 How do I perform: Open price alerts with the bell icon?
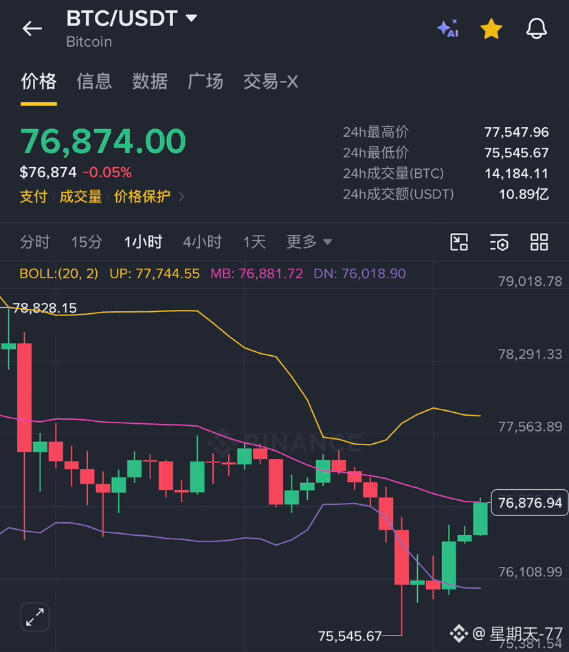tap(537, 29)
